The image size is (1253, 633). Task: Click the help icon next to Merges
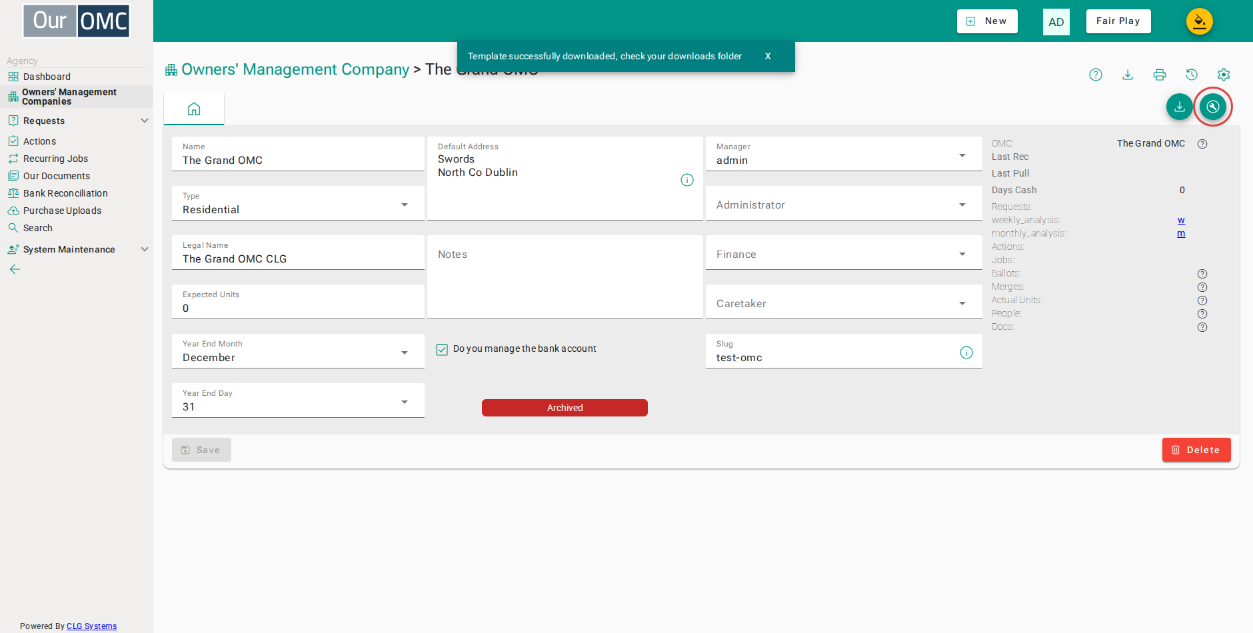(x=1202, y=287)
